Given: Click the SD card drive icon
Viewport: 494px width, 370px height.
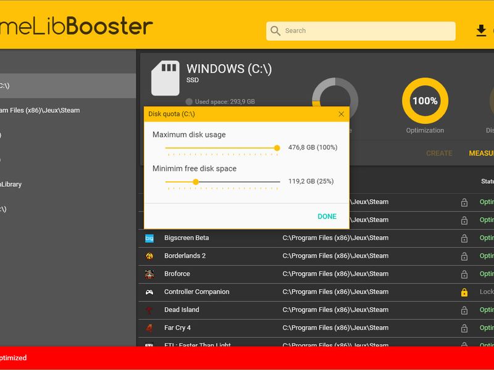Looking at the screenshot, I should coord(165,78).
